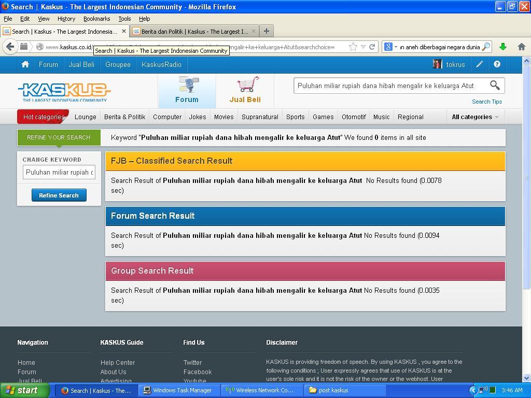This screenshot has height=398, width=531.
Task: Open the History menu
Action: click(66, 19)
